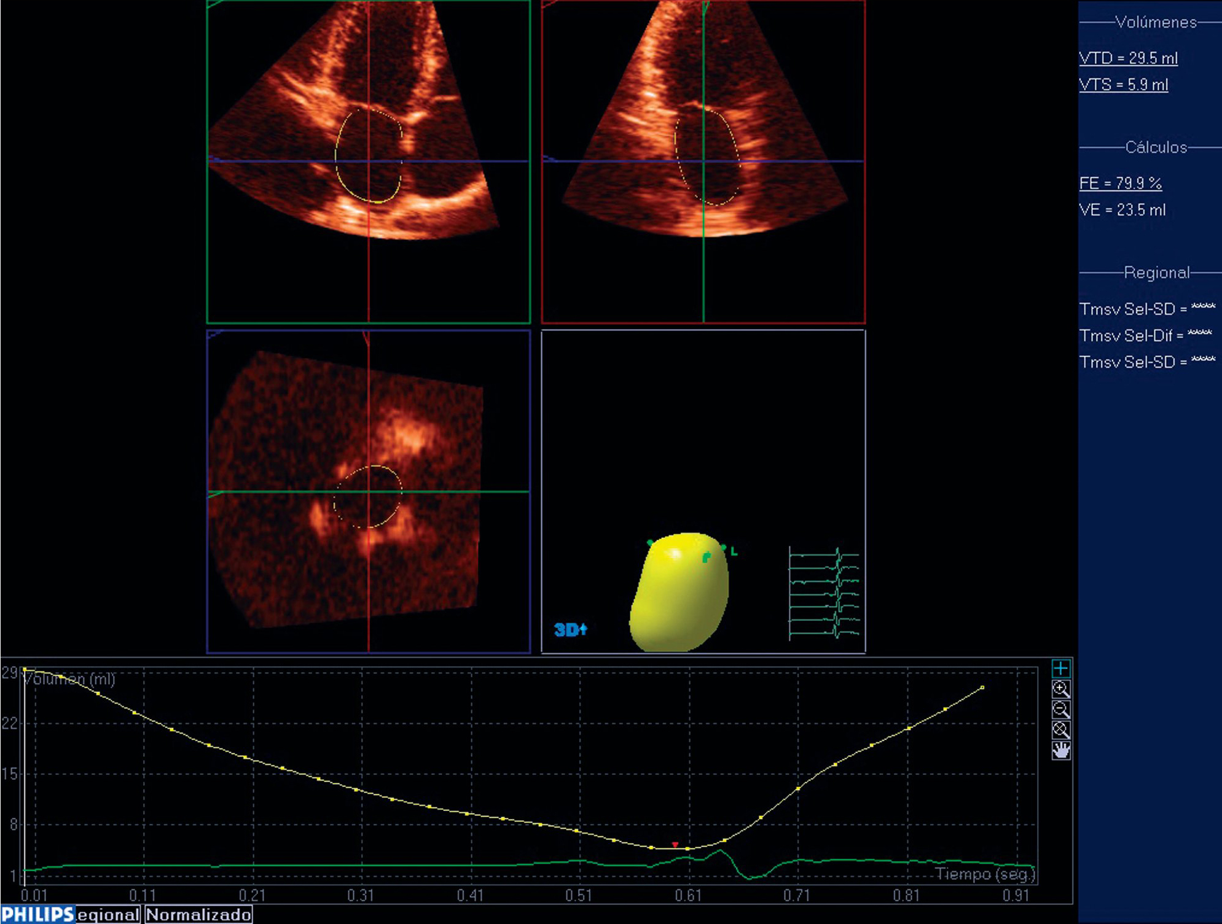The image size is (1222, 924).
Task: Click the blue-framed short-axis view
Action: tap(368, 491)
